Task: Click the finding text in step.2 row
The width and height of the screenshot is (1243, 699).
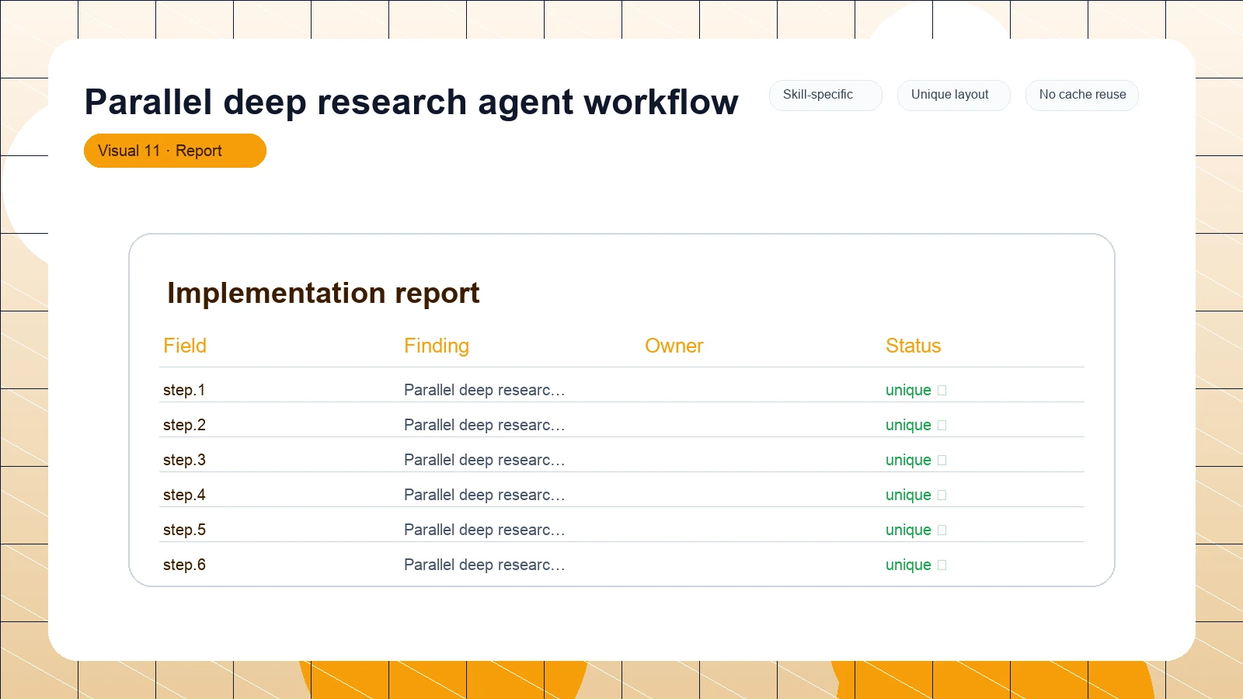Action: coord(485,425)
